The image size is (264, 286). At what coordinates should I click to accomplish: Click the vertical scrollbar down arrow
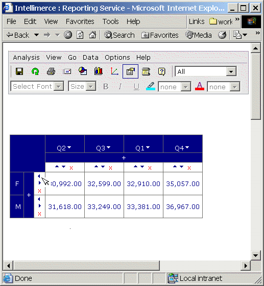255,255
